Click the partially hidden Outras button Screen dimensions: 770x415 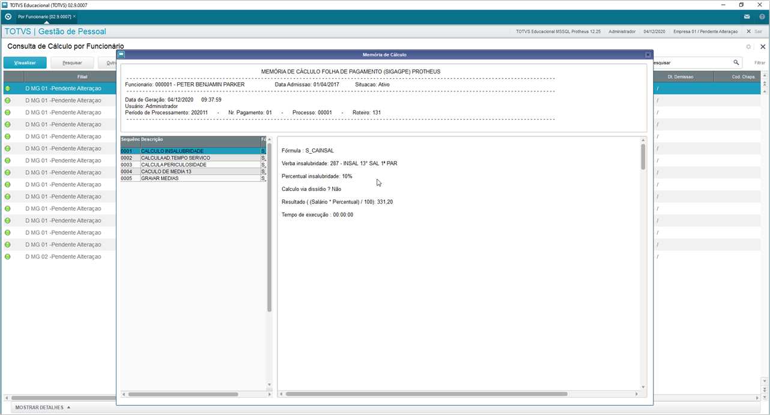(x=108, y=62)
